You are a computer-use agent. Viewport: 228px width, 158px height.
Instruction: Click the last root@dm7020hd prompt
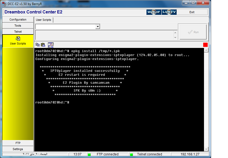[52, 102]
